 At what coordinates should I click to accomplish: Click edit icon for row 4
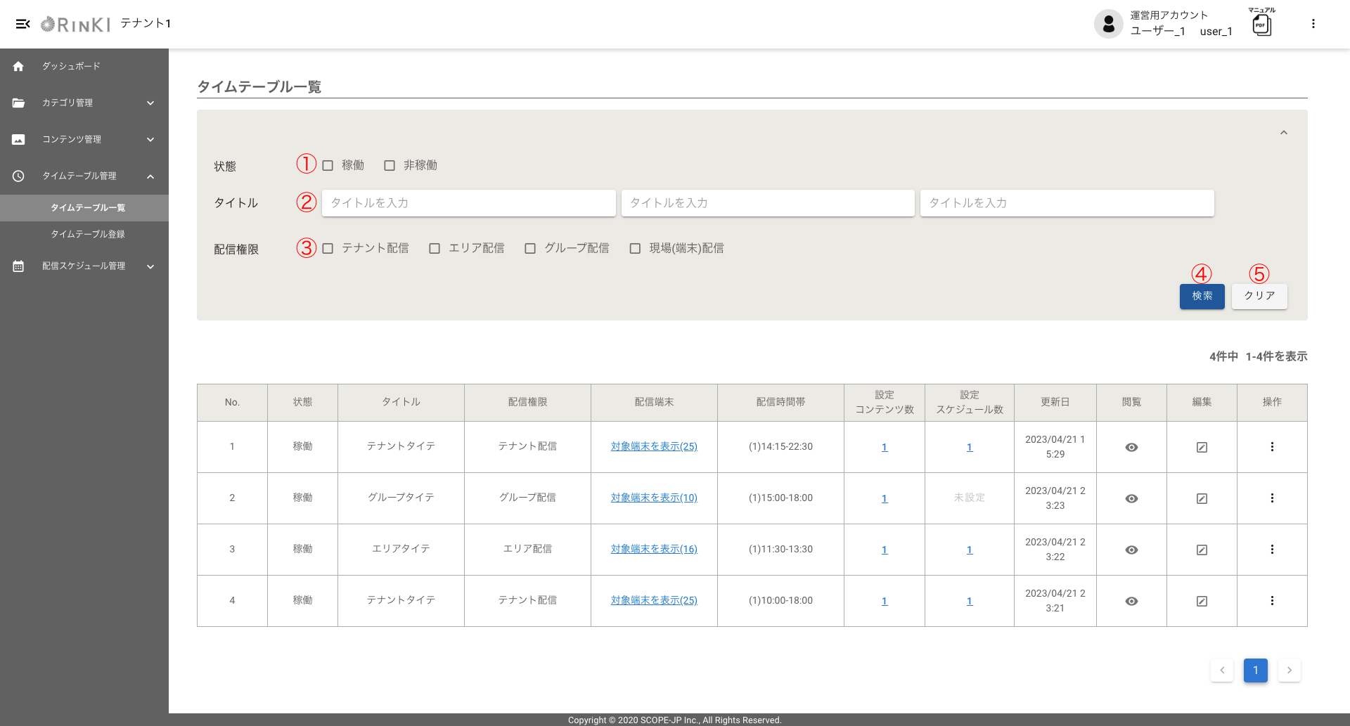[1202, 601]
